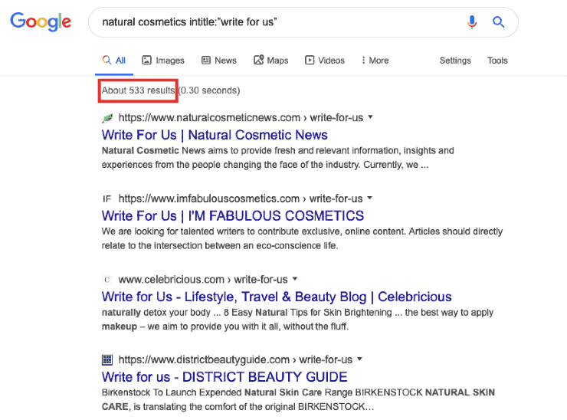Click the districtbeautyguide.com write-for-us URL

235,360
